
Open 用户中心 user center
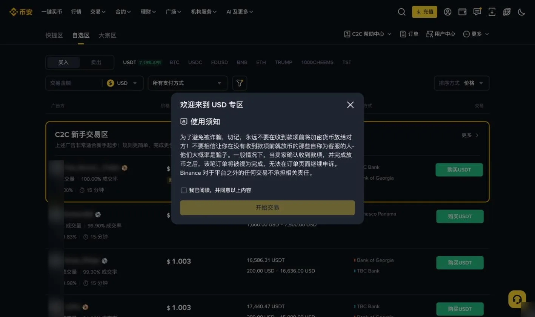coord(441,34)
